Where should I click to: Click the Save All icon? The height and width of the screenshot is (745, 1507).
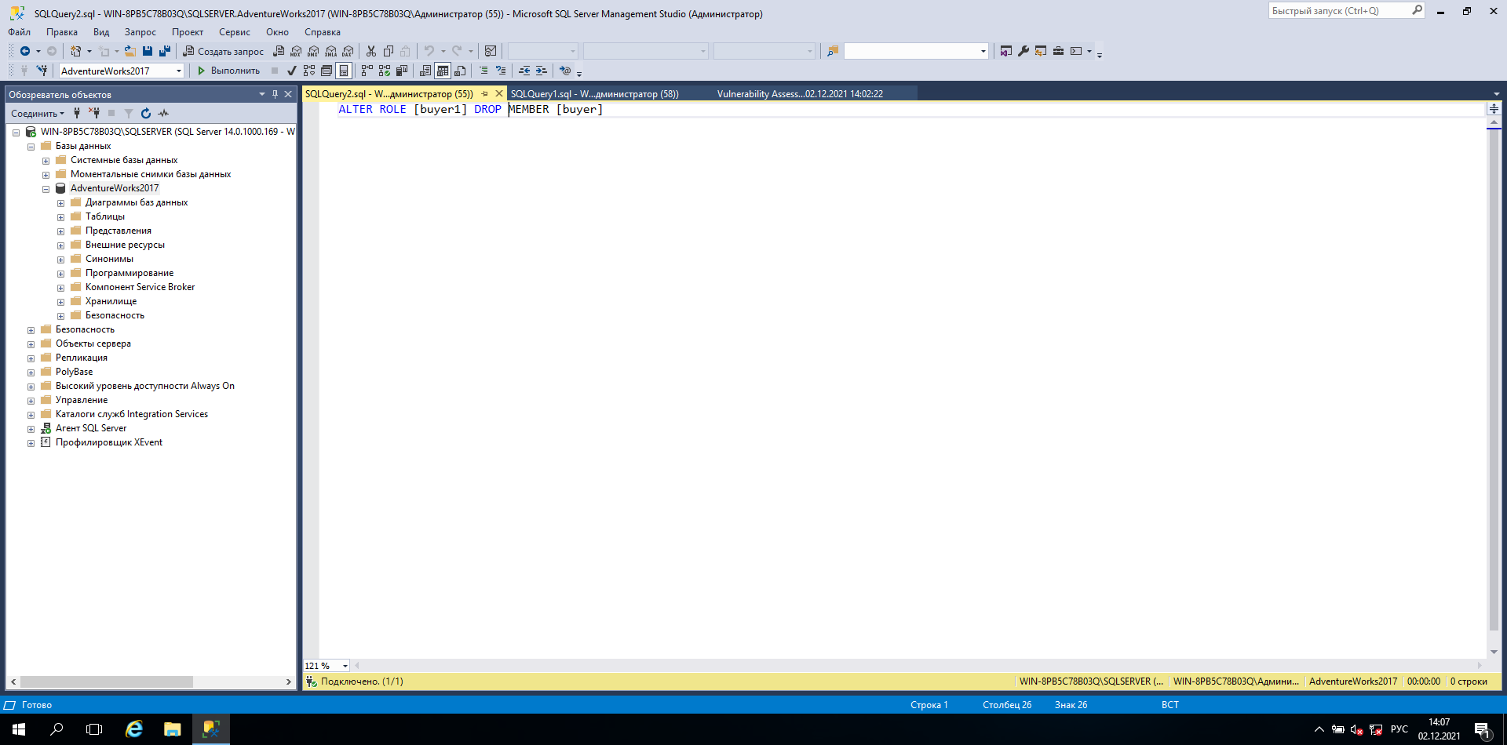click(165, 51)
